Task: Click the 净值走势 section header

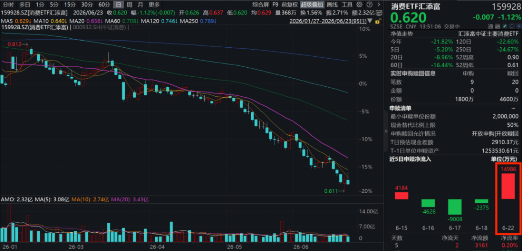Action: click(x=401, y=34)
